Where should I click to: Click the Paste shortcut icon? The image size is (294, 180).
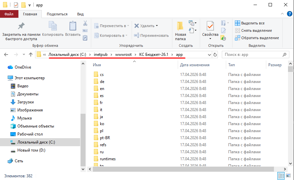(85, 38)
